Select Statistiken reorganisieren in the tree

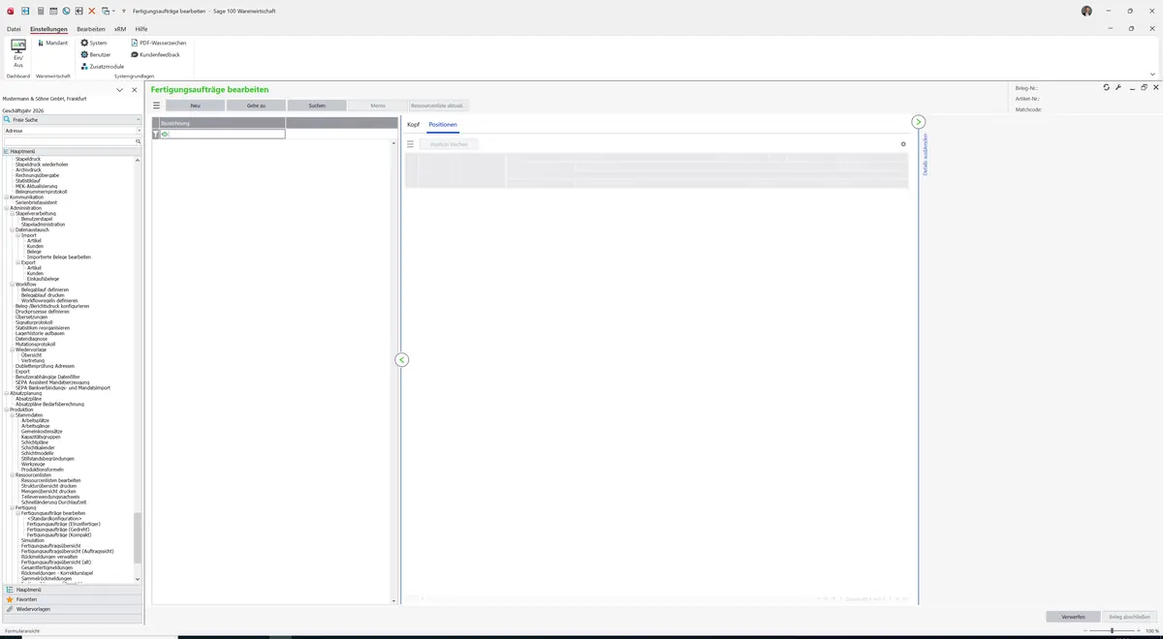click(x=44, y=327)
